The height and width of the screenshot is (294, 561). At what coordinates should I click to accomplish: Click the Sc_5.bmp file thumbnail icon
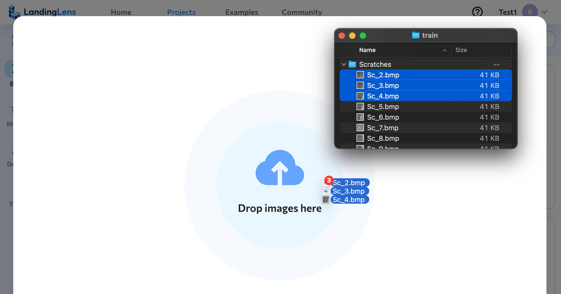point(360,106)
